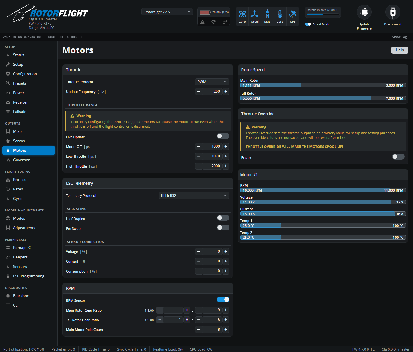
Task: Click the High Throttle value field
Action: [x=212, y=166]
